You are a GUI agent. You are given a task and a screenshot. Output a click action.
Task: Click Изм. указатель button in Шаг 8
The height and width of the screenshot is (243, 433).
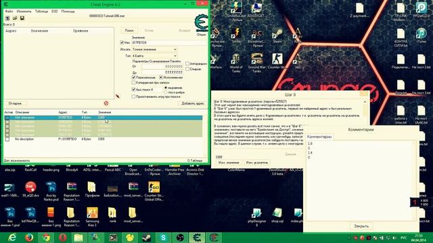click(257, 163)
